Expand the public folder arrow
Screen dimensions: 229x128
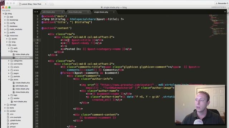(5, 32)
